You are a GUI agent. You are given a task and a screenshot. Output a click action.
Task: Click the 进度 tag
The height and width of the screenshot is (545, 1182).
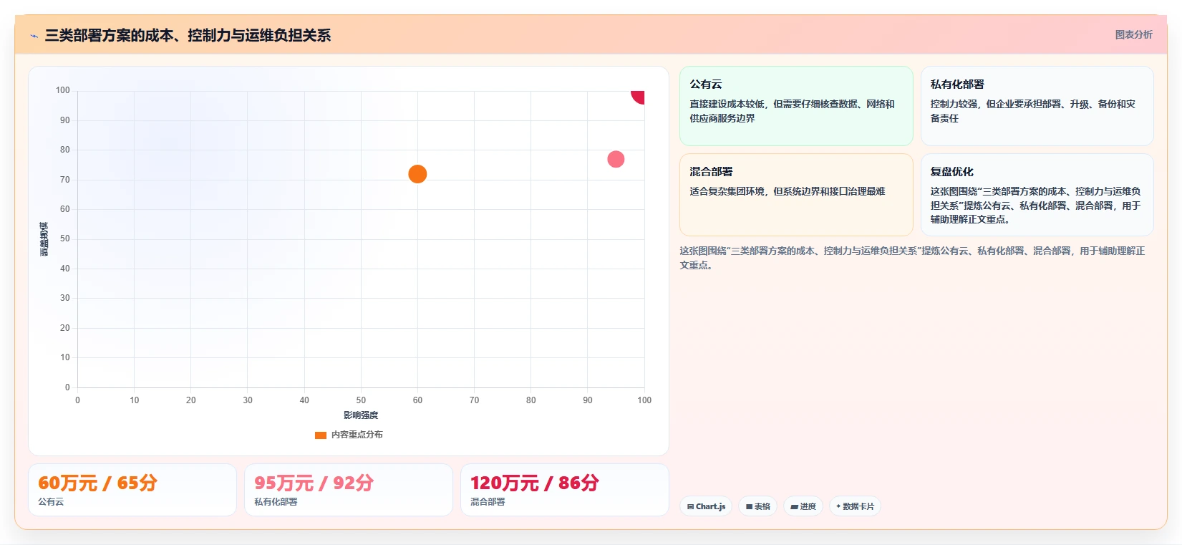[803, 506]
